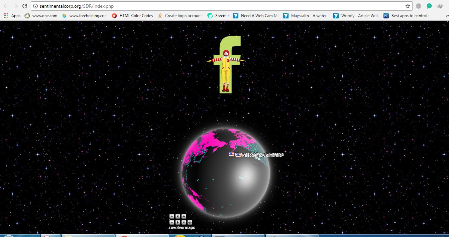Click the gray cube extension icon
The width and height of the screenshot is (449, 237).
click(440, 6)
